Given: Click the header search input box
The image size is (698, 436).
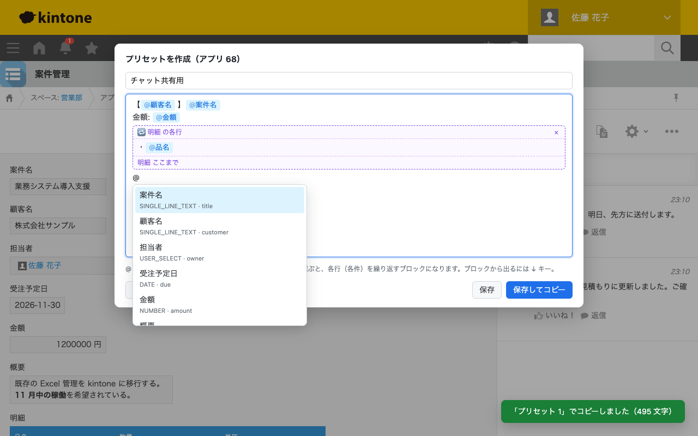Looking at the screenshot, I should [x=591, y=48].
